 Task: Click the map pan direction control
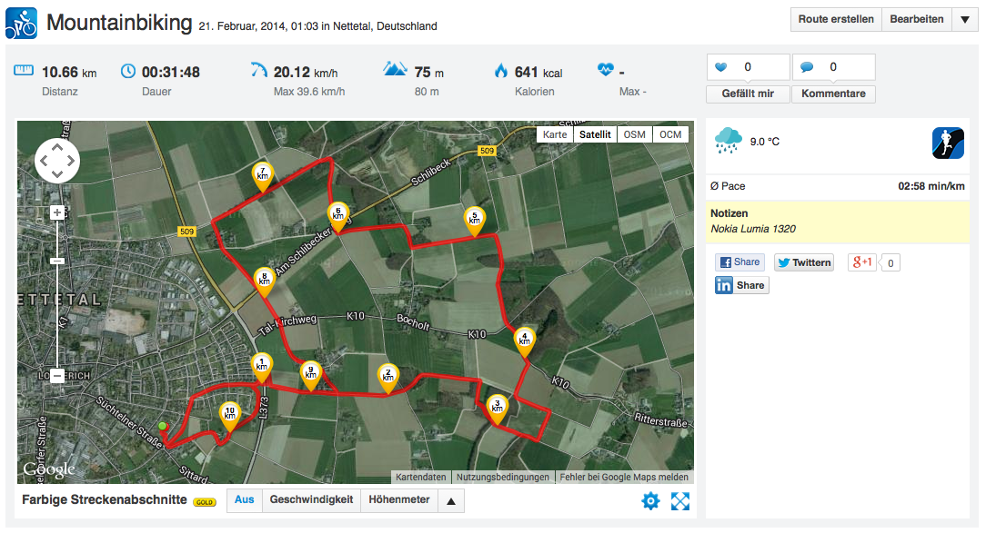[x=57, y=161]
